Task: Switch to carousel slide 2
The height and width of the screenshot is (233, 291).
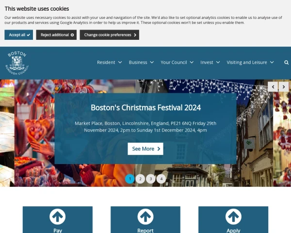Action: click(140, 179)
